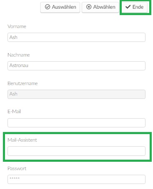Viewport: 153px width, 189px height.
Task: Place cursor after the word Astronau
Action: 28,65
